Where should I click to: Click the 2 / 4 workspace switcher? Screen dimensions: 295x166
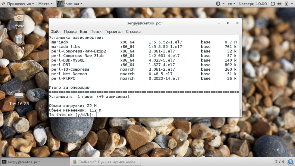(279, 161)
